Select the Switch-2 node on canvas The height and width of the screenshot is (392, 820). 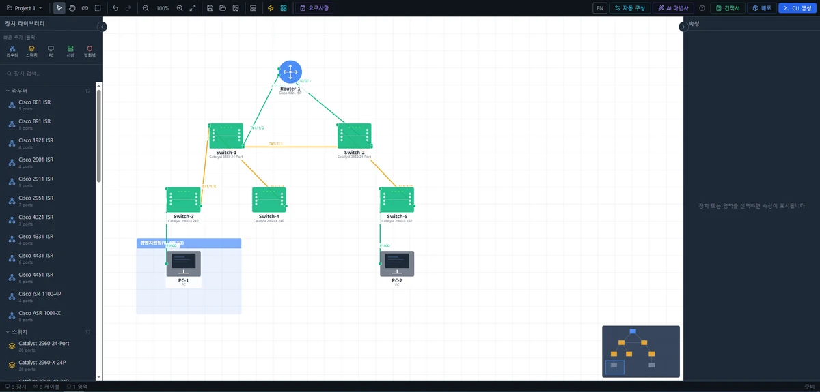point(354,136)
